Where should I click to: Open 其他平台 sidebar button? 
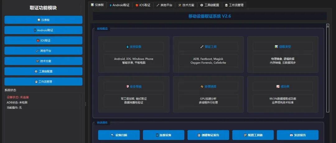[43, 51]
